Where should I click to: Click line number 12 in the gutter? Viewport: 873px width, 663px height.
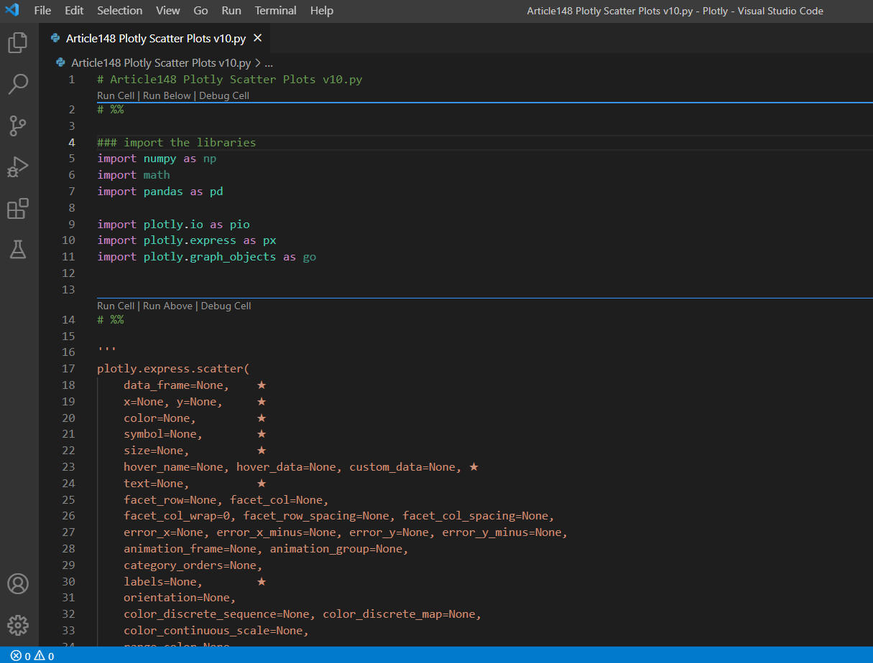(x=69, y=273)
